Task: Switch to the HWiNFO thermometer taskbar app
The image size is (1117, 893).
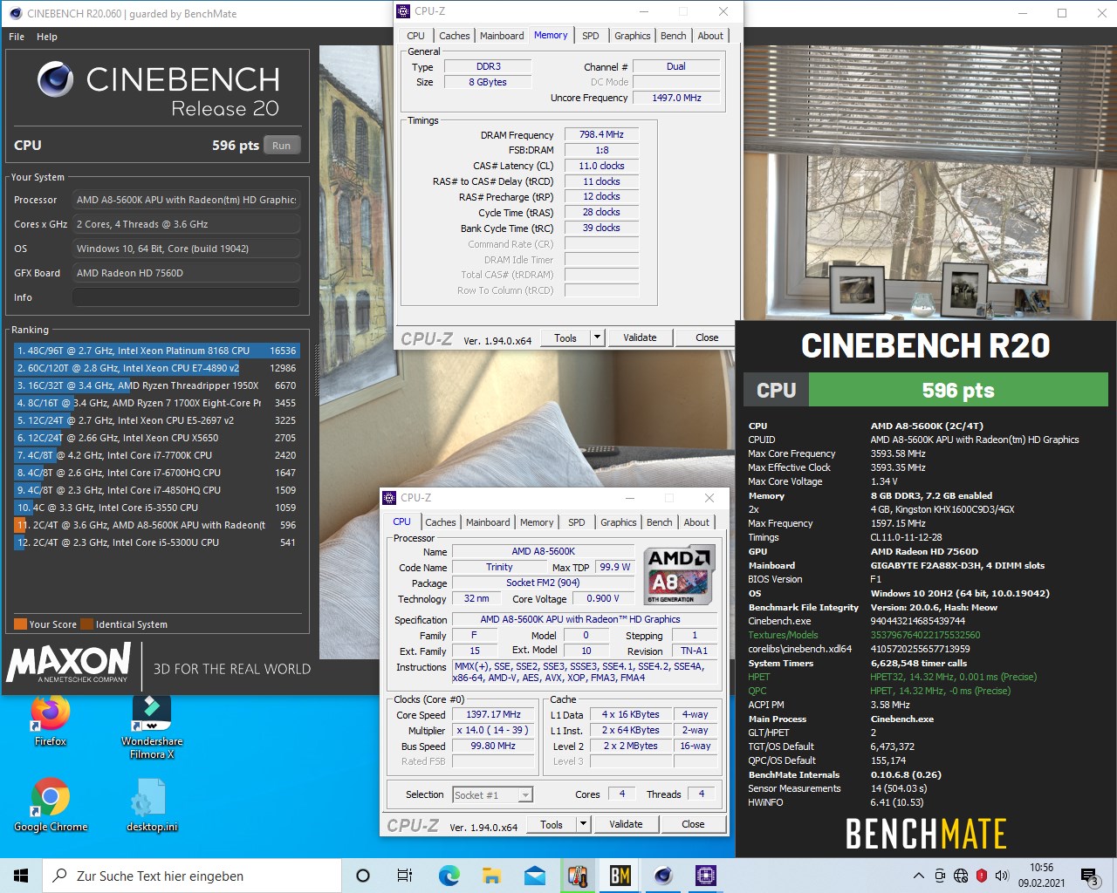Action: (578, 876)
